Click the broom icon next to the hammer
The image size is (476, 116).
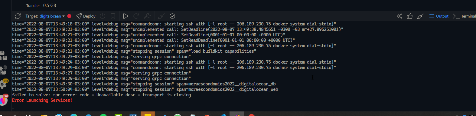click(161, 16)
